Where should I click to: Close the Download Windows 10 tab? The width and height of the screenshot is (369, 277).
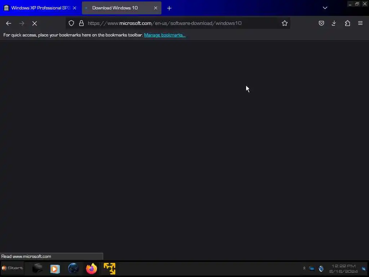tap(156, 8)
